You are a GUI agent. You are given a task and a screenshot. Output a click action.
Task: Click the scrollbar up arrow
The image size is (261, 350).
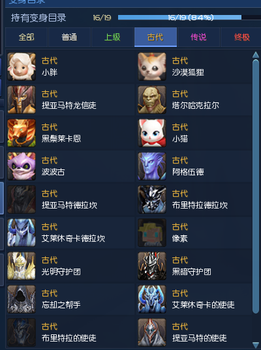click(x=256, y=55)
